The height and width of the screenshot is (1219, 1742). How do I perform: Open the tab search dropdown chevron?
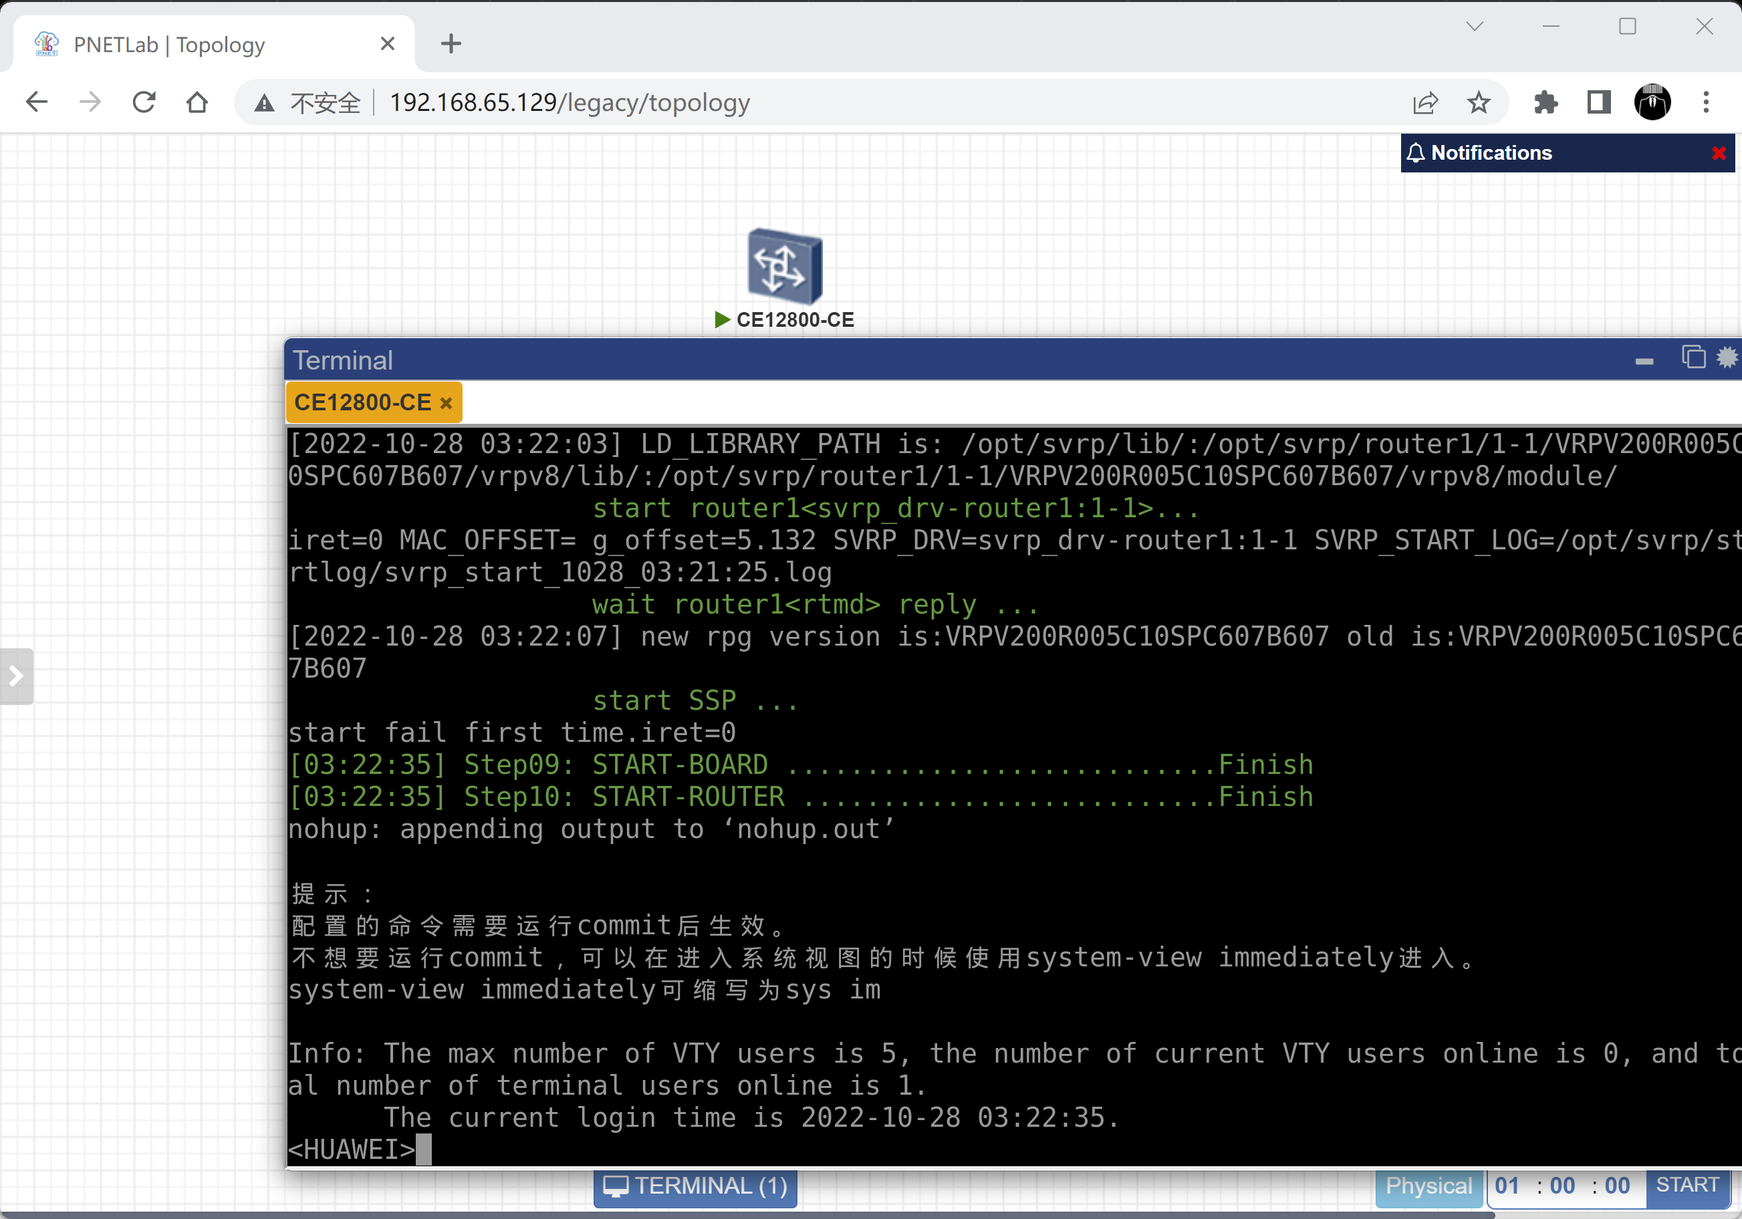[x=1475, y=27]
